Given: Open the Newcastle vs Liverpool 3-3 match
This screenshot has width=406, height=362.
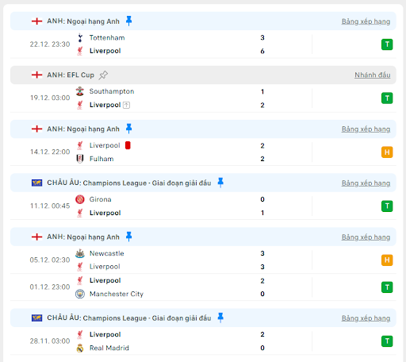Looking at the screenshot, I should coord(203,260).
